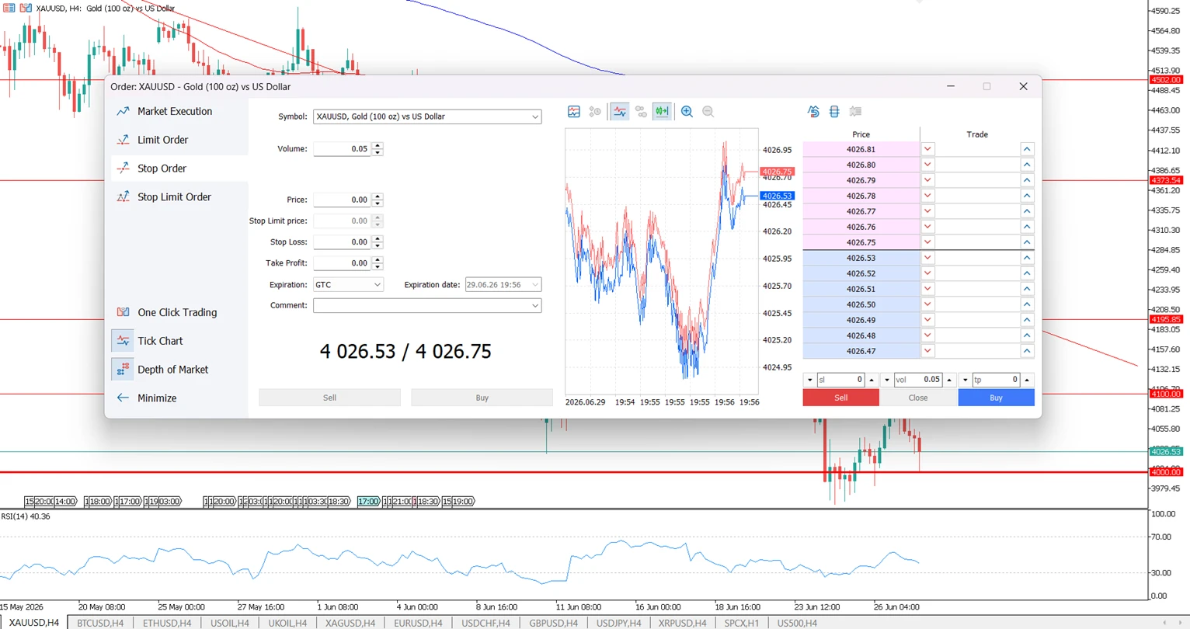The width and height of the screenshot is (1190, 629).
Task: Decrease Volume with down stepper arrow
Action: coord(378,152)
